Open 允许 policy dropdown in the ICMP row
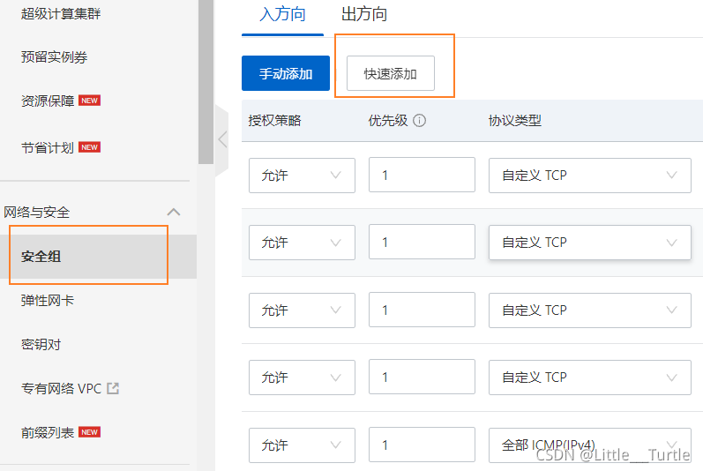Viewport: 703px width, 471px height. click(x=302, y=445)
